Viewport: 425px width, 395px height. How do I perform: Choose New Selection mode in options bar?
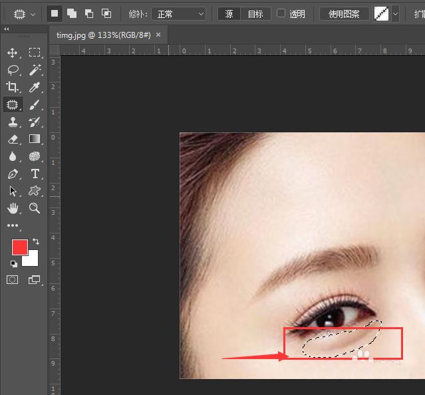[x=55, y=13]
